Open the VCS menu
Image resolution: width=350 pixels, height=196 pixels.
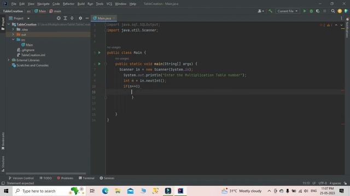coord(109,4)
